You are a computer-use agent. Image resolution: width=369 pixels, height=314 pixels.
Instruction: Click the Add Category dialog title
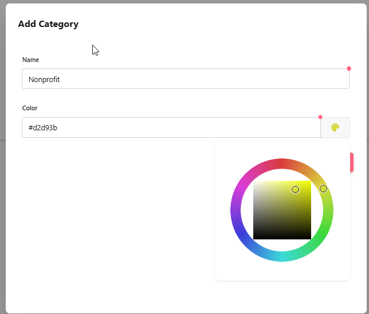tap(48, 24)
